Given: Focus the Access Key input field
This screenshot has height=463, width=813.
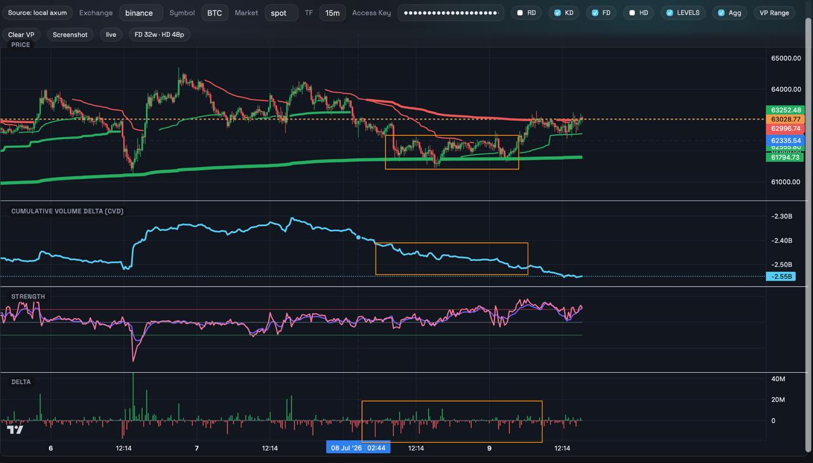Looking at the screenshot, I should point(451,13).
